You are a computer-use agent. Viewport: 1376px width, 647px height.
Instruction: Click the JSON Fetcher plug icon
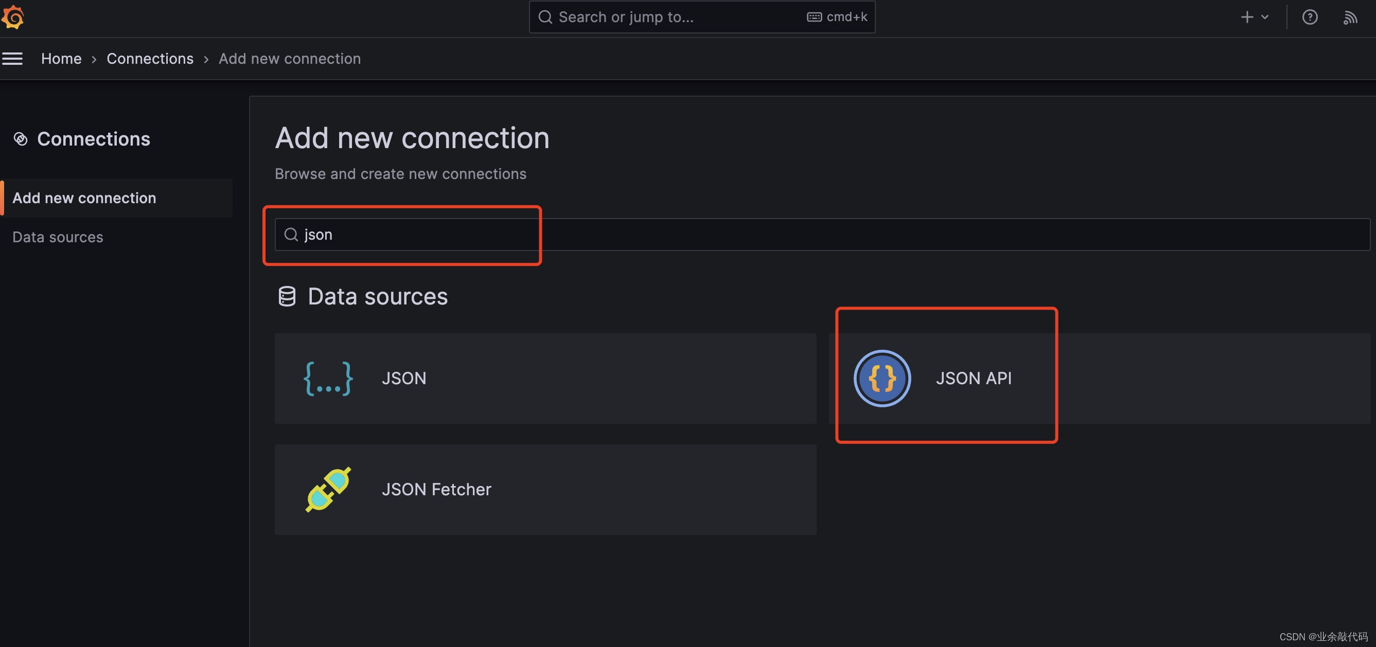(328, 490)
